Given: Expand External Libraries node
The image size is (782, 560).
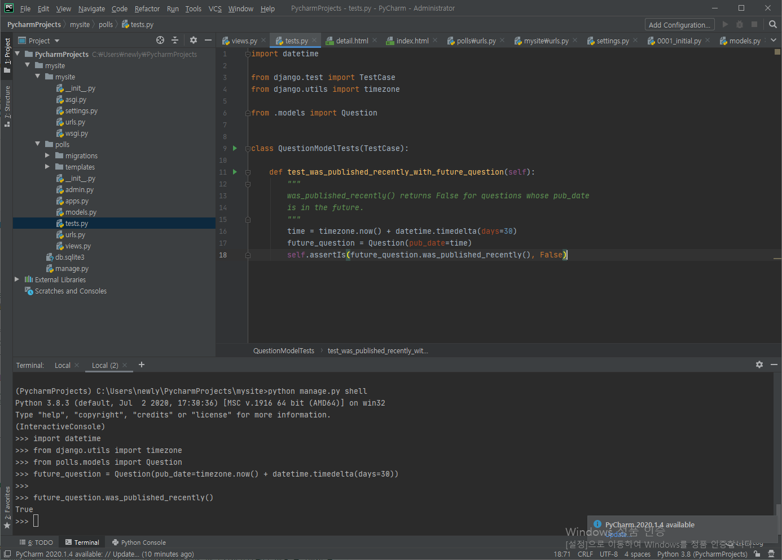Looking at the screenshot, I should pyautogui.click(x=17, y=279).
